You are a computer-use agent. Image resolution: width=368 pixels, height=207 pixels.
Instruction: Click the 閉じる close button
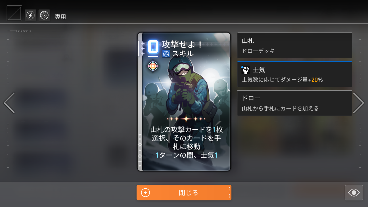(184, 193)
